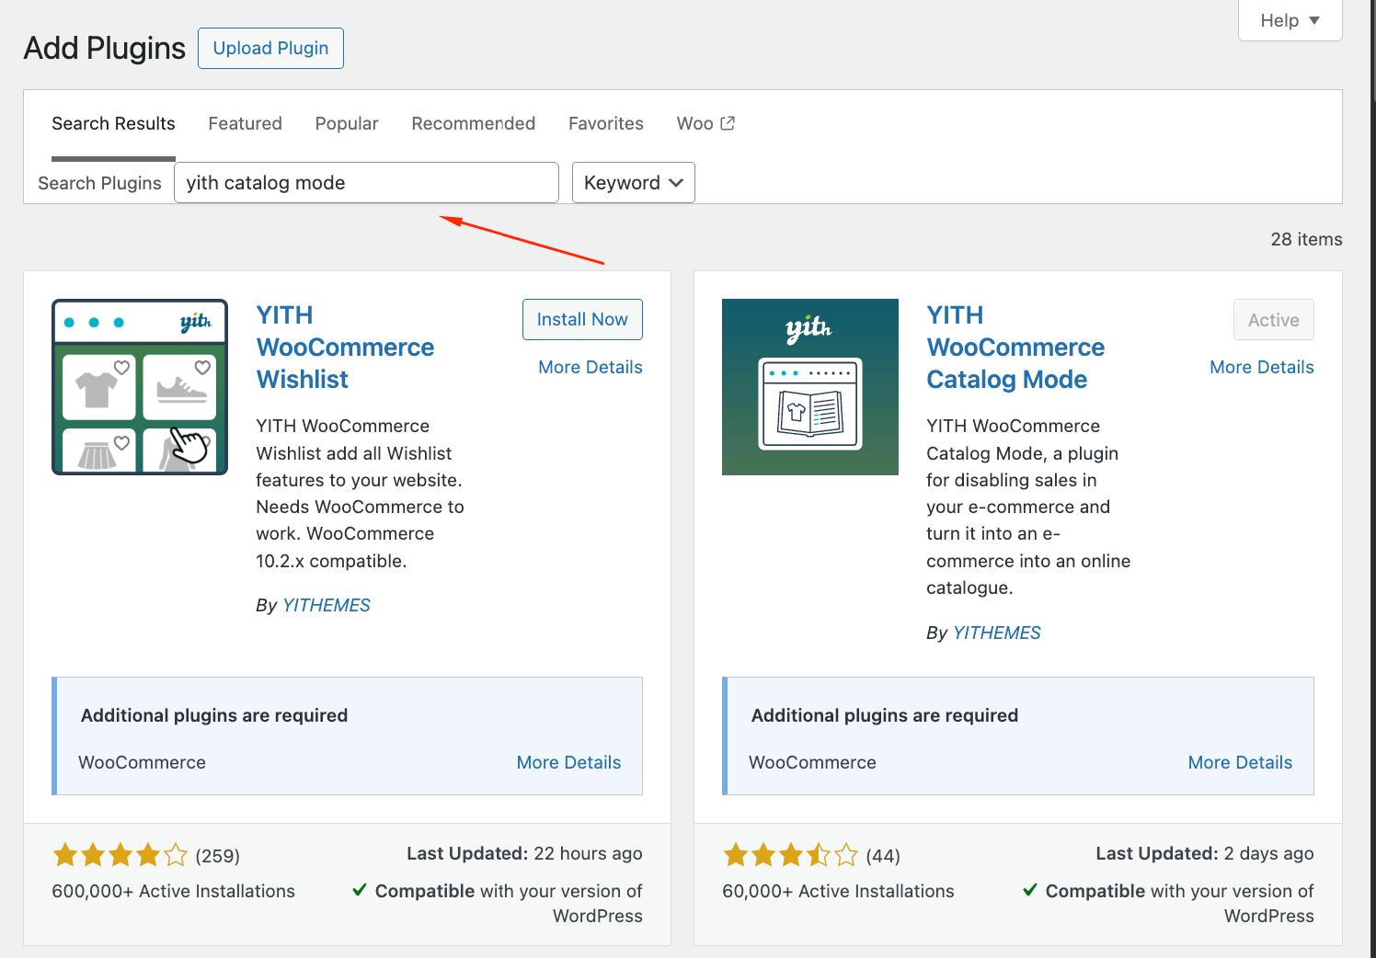This screenshot has height=958, width=1376.
Task: Open More Details under the Install Now button
Action: pos(591,367)
